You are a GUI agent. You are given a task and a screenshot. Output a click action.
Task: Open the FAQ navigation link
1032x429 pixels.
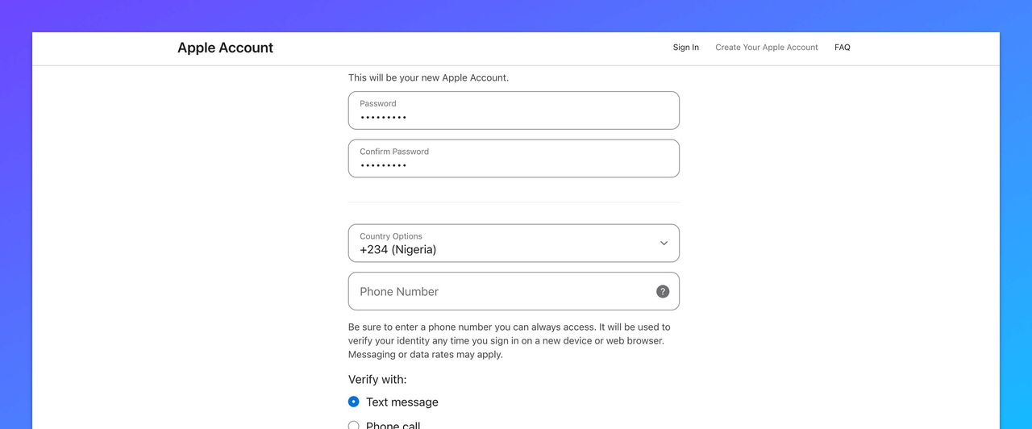coord(843,48)
